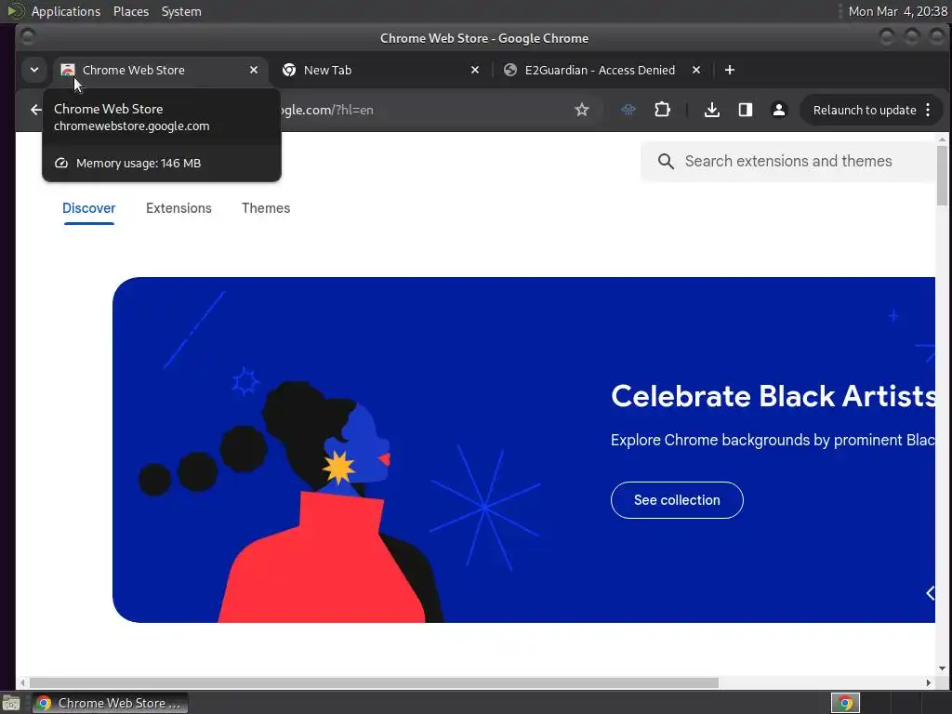The height and width of the screenshot is (714, 952).
Task: Select the Extensions tab in store
Action: coord(178,208)
